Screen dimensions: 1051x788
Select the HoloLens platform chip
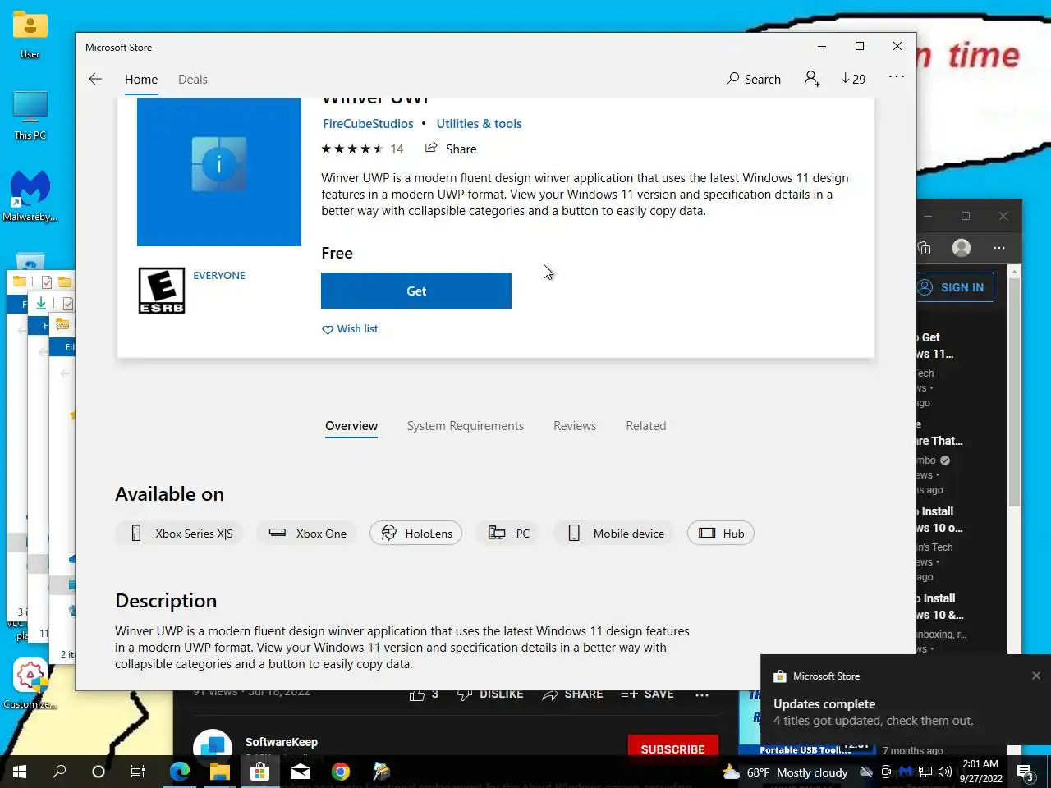tap(416, 534)
